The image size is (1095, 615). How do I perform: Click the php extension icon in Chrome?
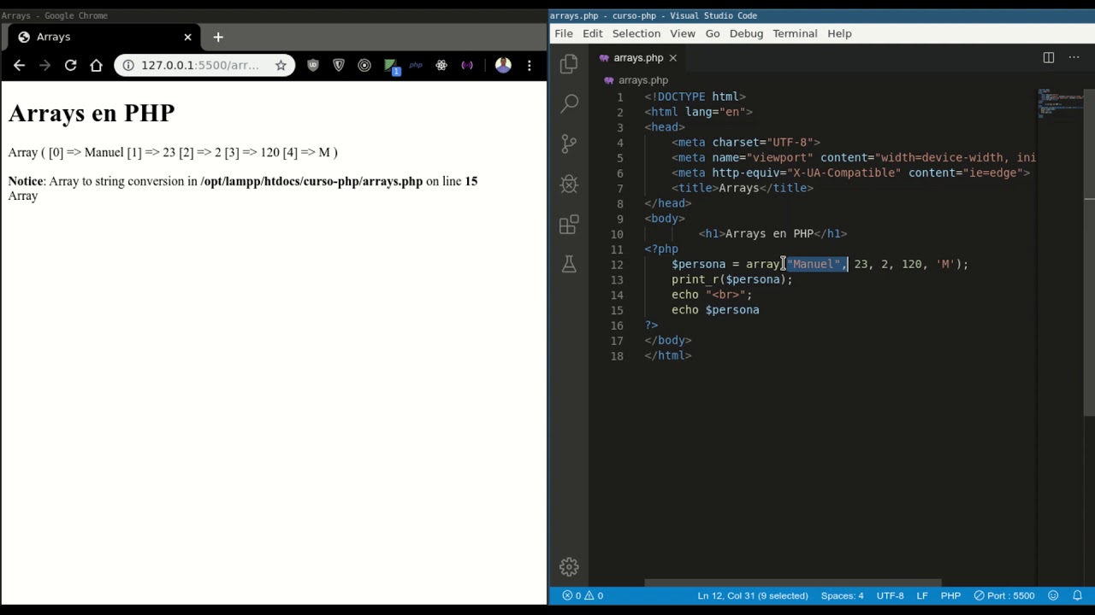[x=416, y=65]
